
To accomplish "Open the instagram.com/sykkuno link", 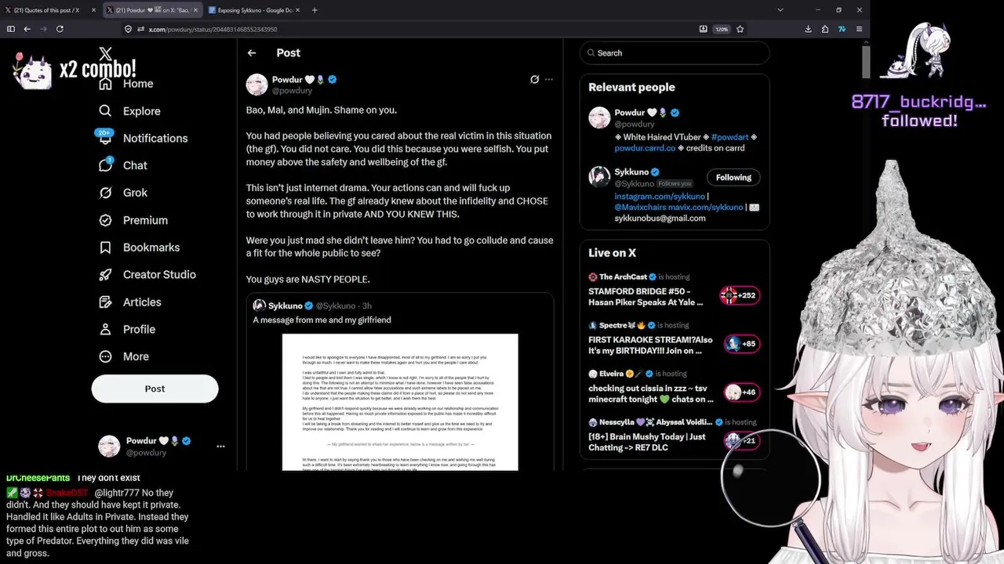I will point(660,197).
